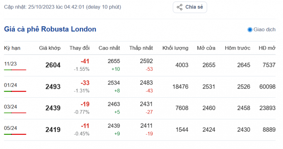The image size is (283, 149).
Task: Select the 05/24 contract term
Action: click(x=10, y=128)
